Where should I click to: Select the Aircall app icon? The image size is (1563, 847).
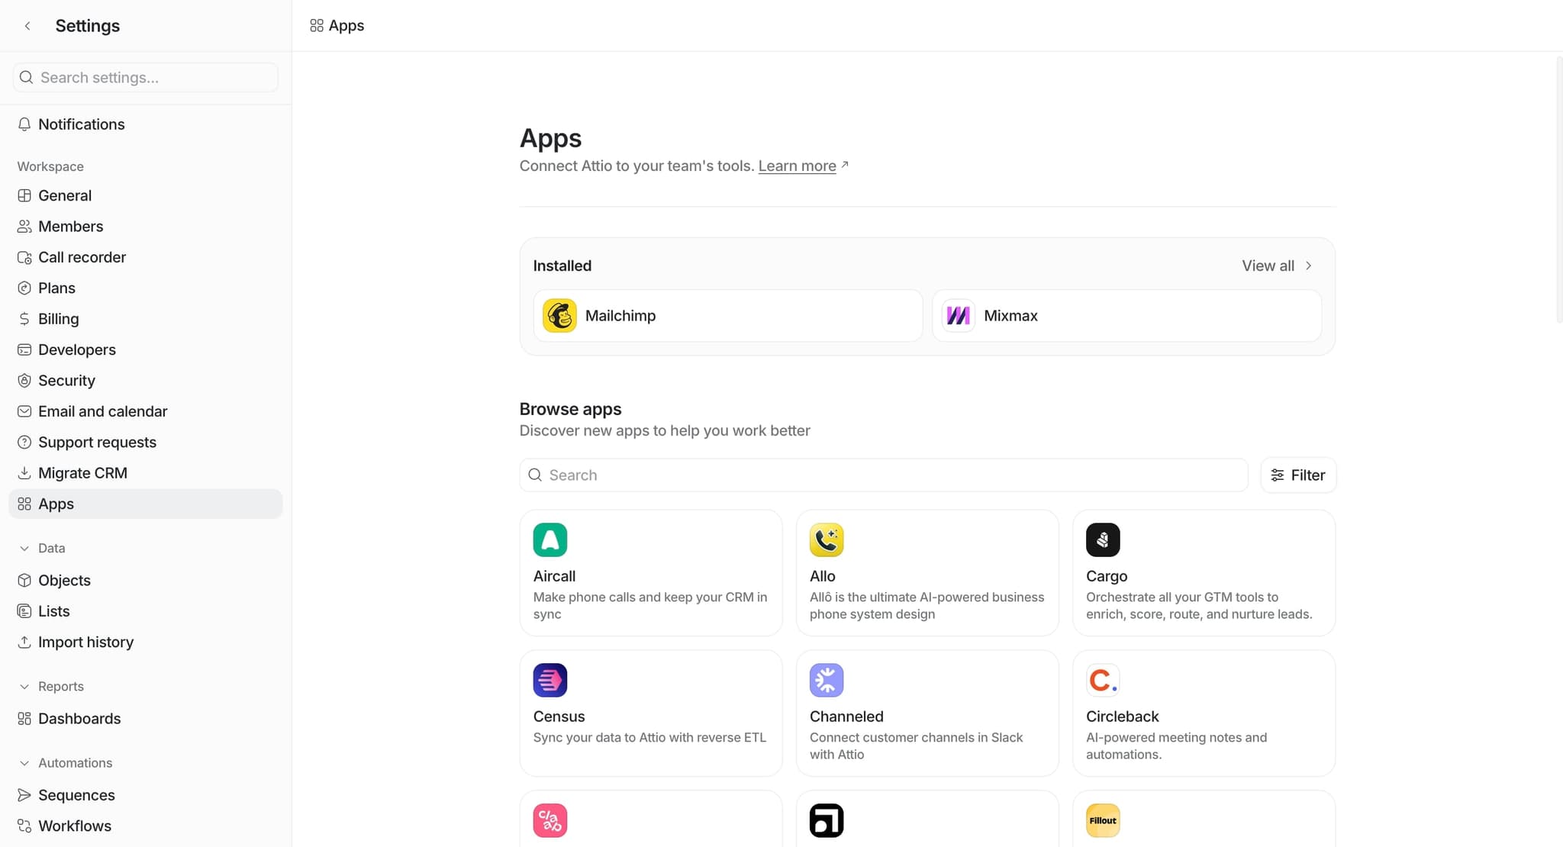550,539
